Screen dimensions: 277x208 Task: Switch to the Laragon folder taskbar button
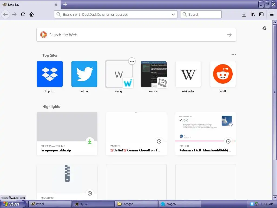(x=136, y=204)
